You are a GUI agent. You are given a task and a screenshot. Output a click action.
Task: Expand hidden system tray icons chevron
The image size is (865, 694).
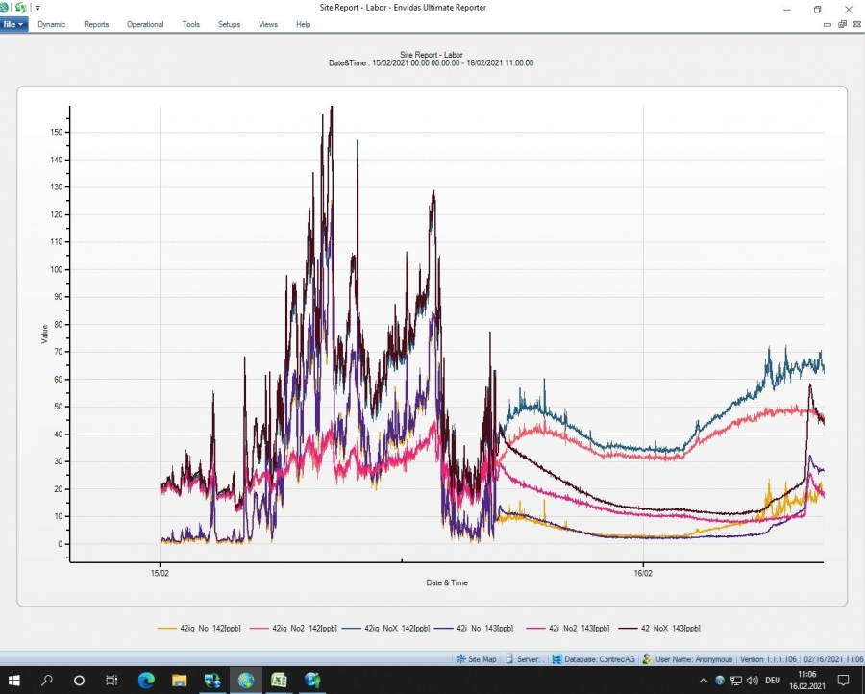(x=704, y=681)
